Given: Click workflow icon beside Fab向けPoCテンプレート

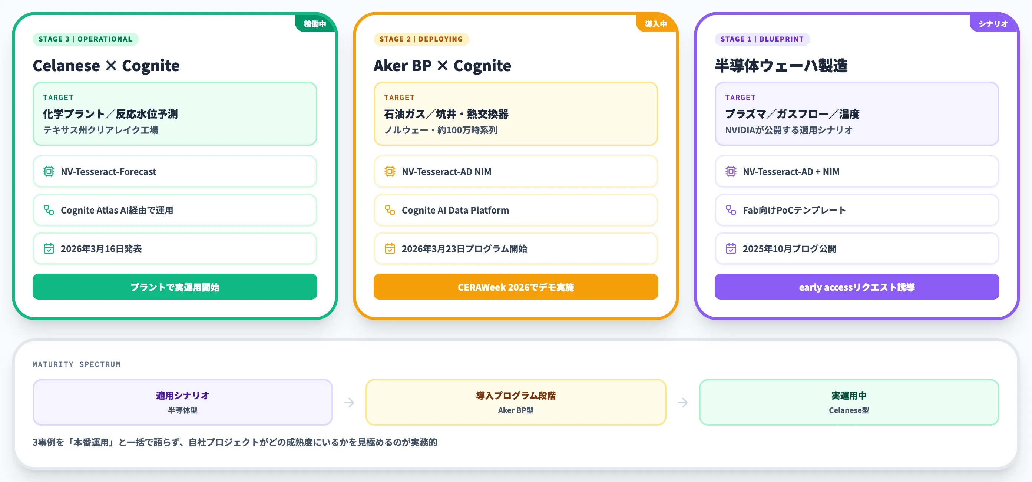Looking at the screenshot, I should (x=731, y=210).
